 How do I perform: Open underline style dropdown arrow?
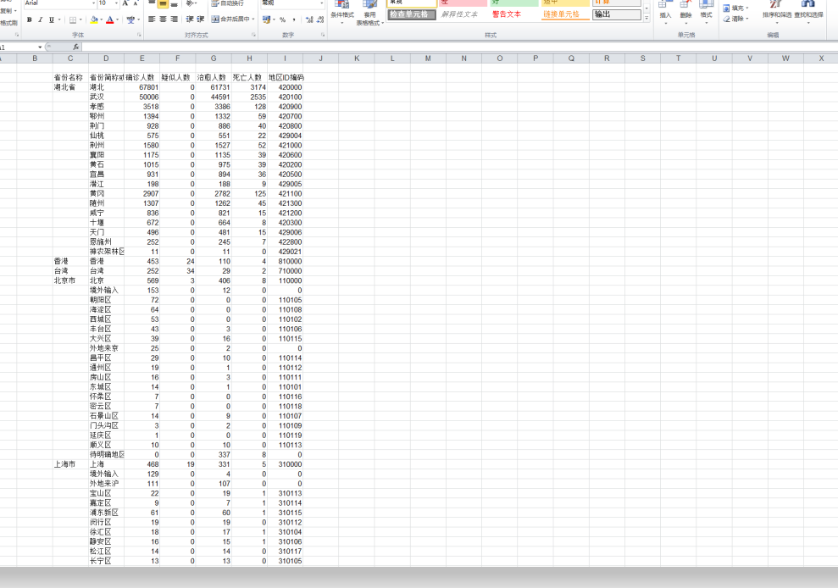[x=58, y=20]
